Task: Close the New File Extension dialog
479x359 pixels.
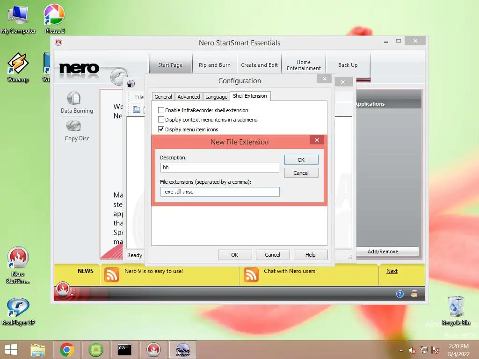Action: [317, 140]
